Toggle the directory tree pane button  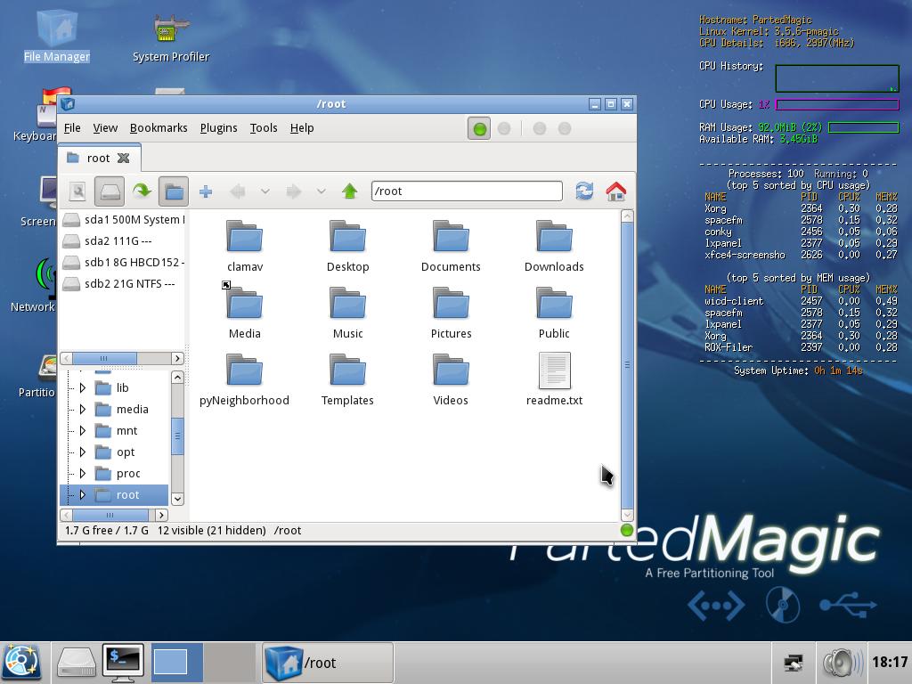174,191
